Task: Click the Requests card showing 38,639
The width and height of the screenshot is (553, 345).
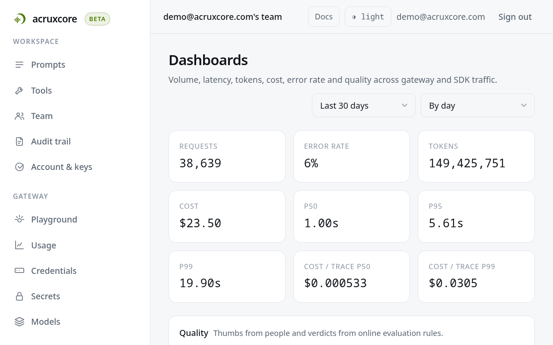Action: coord(227,156)
